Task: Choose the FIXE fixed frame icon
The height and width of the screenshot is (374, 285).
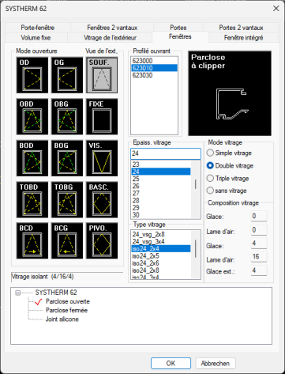Action: (x=102, y=116)
